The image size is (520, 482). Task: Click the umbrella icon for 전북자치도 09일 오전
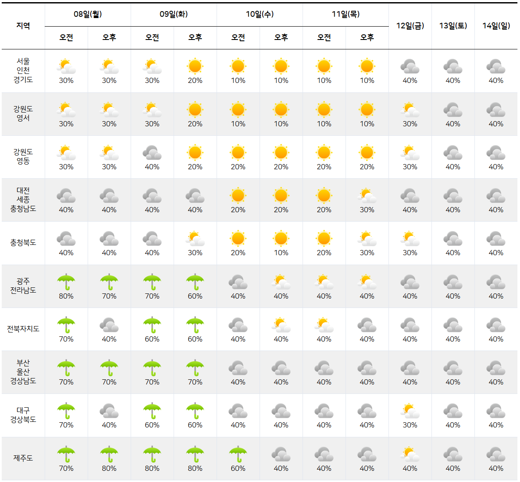coord(152,325)
